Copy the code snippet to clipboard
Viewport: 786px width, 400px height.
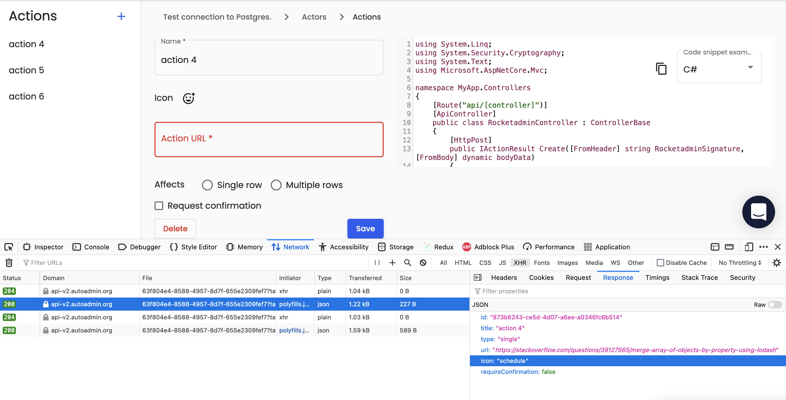(x=661, y=69)
